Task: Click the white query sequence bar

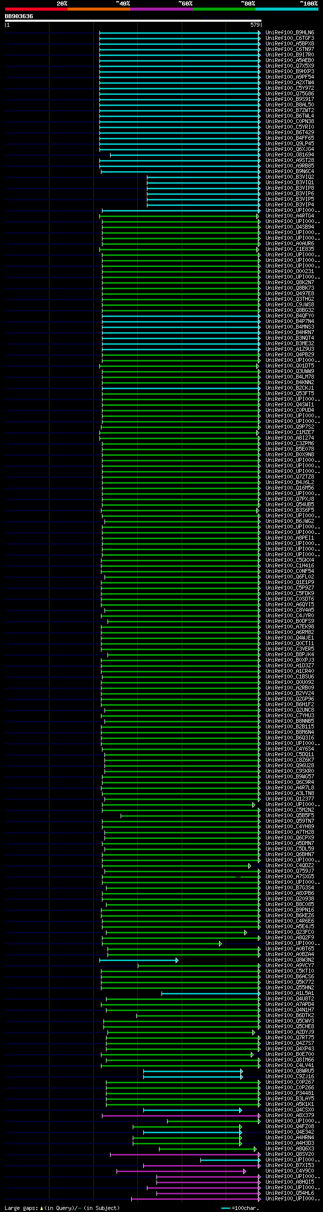Action: [x=133, y=21]
